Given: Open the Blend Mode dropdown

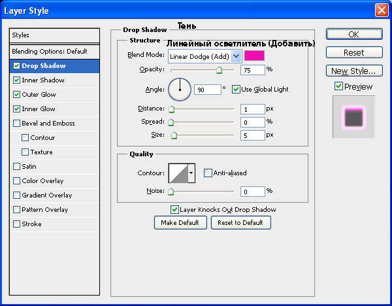Looking at the screenshot, I should click(x=204, y=56).
